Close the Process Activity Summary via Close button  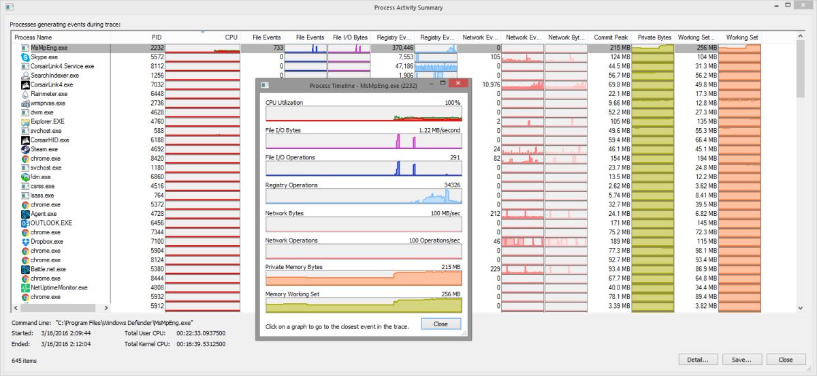tap(786, 359)
